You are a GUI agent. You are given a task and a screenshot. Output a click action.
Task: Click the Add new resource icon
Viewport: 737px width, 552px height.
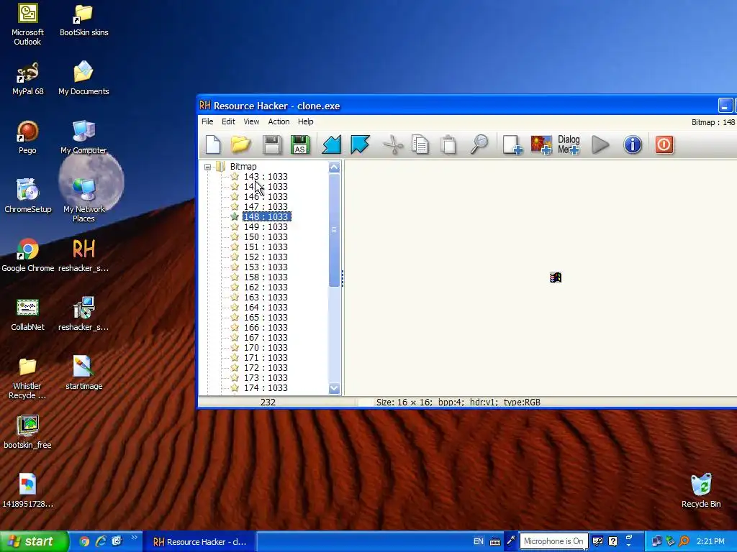(x=512, y=144)
